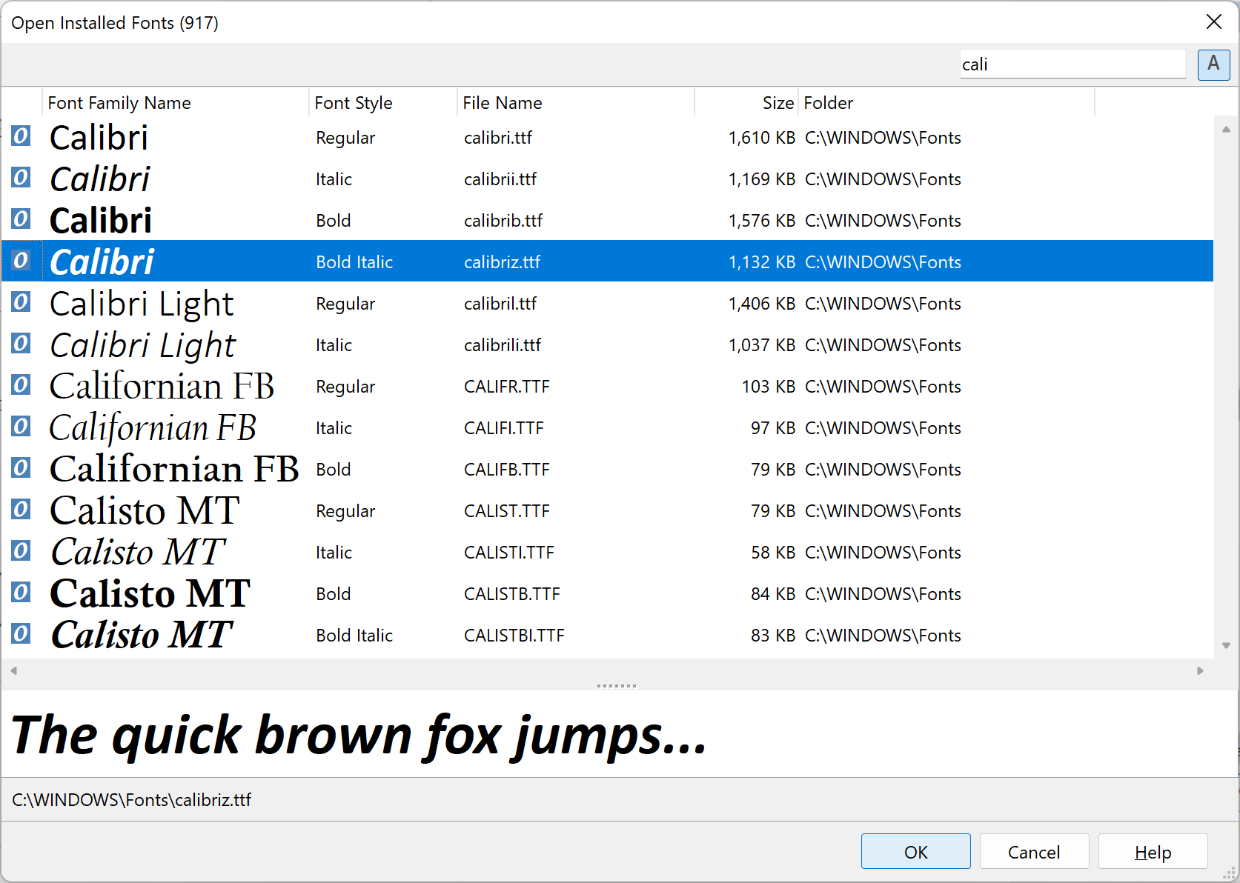
Task: Sort by the Font Style column header
Action: (x=382, y=103)
